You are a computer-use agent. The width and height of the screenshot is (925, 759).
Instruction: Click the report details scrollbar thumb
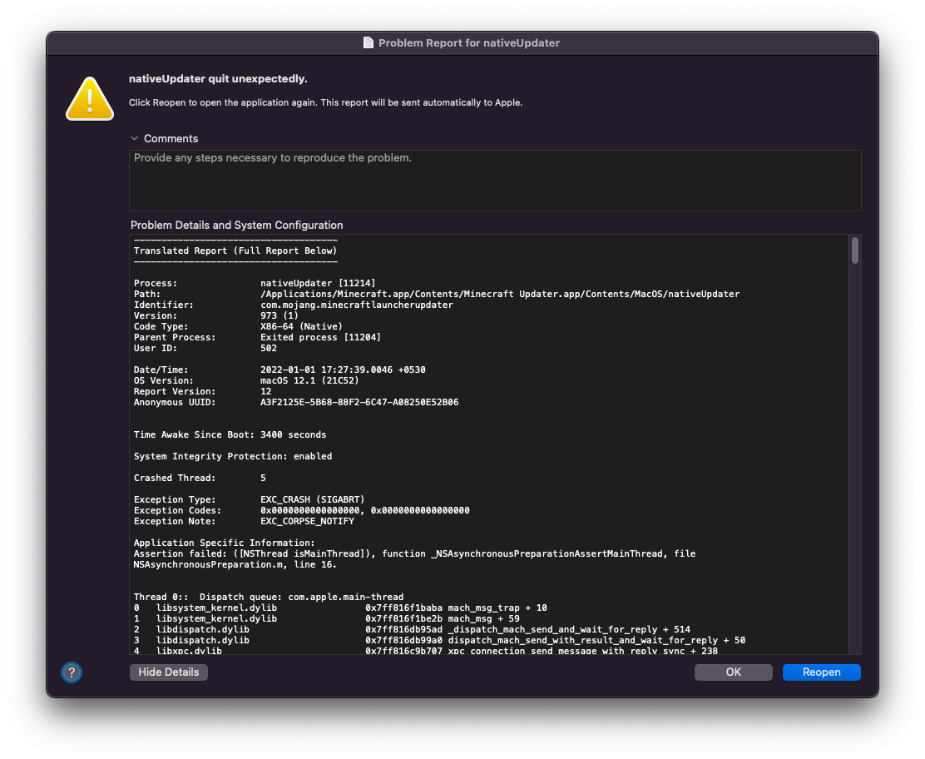(855, 251)
